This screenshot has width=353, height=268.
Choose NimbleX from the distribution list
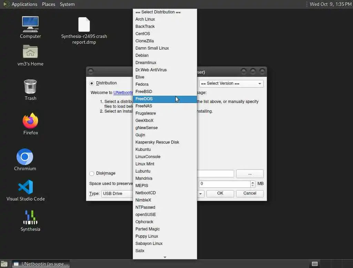165,200
